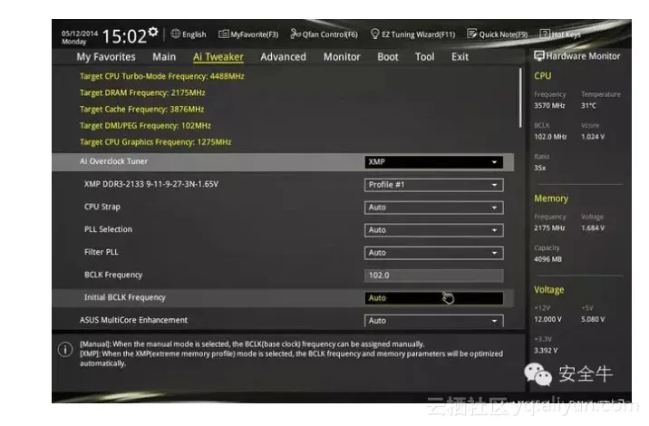Screen dimensions: 649x426
Task: Click the Memory voltage 1.684 V value
Action: (593, 228)
